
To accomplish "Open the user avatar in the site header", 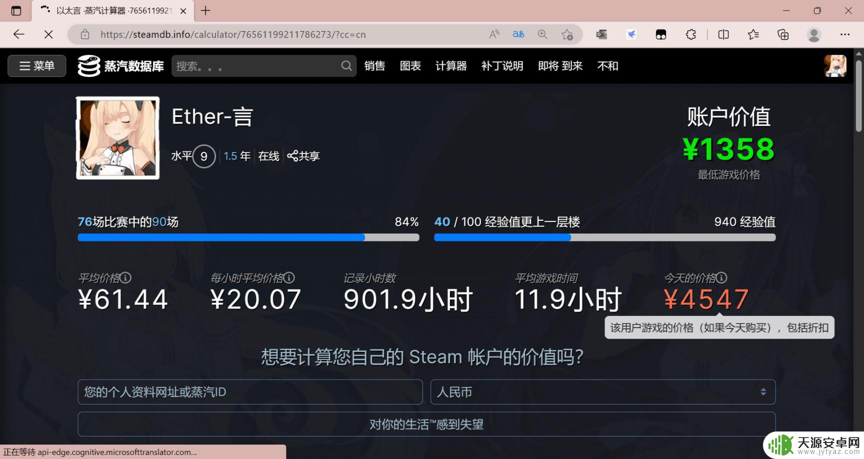I will [835, 66].
